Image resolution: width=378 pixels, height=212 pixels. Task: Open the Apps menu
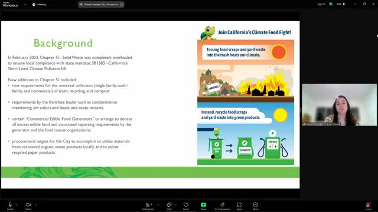pos(239,206)
